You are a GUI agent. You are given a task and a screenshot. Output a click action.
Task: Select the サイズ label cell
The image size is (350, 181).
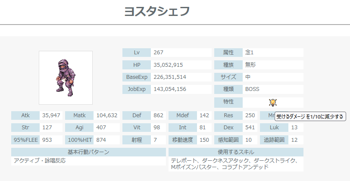point(228,77)
